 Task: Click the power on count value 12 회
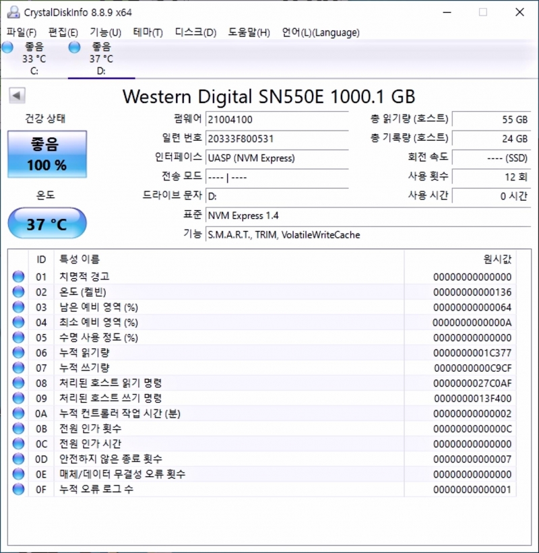click(491, 177)
